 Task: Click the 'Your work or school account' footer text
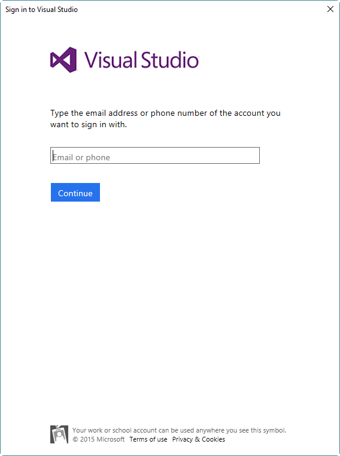point(179,430)
